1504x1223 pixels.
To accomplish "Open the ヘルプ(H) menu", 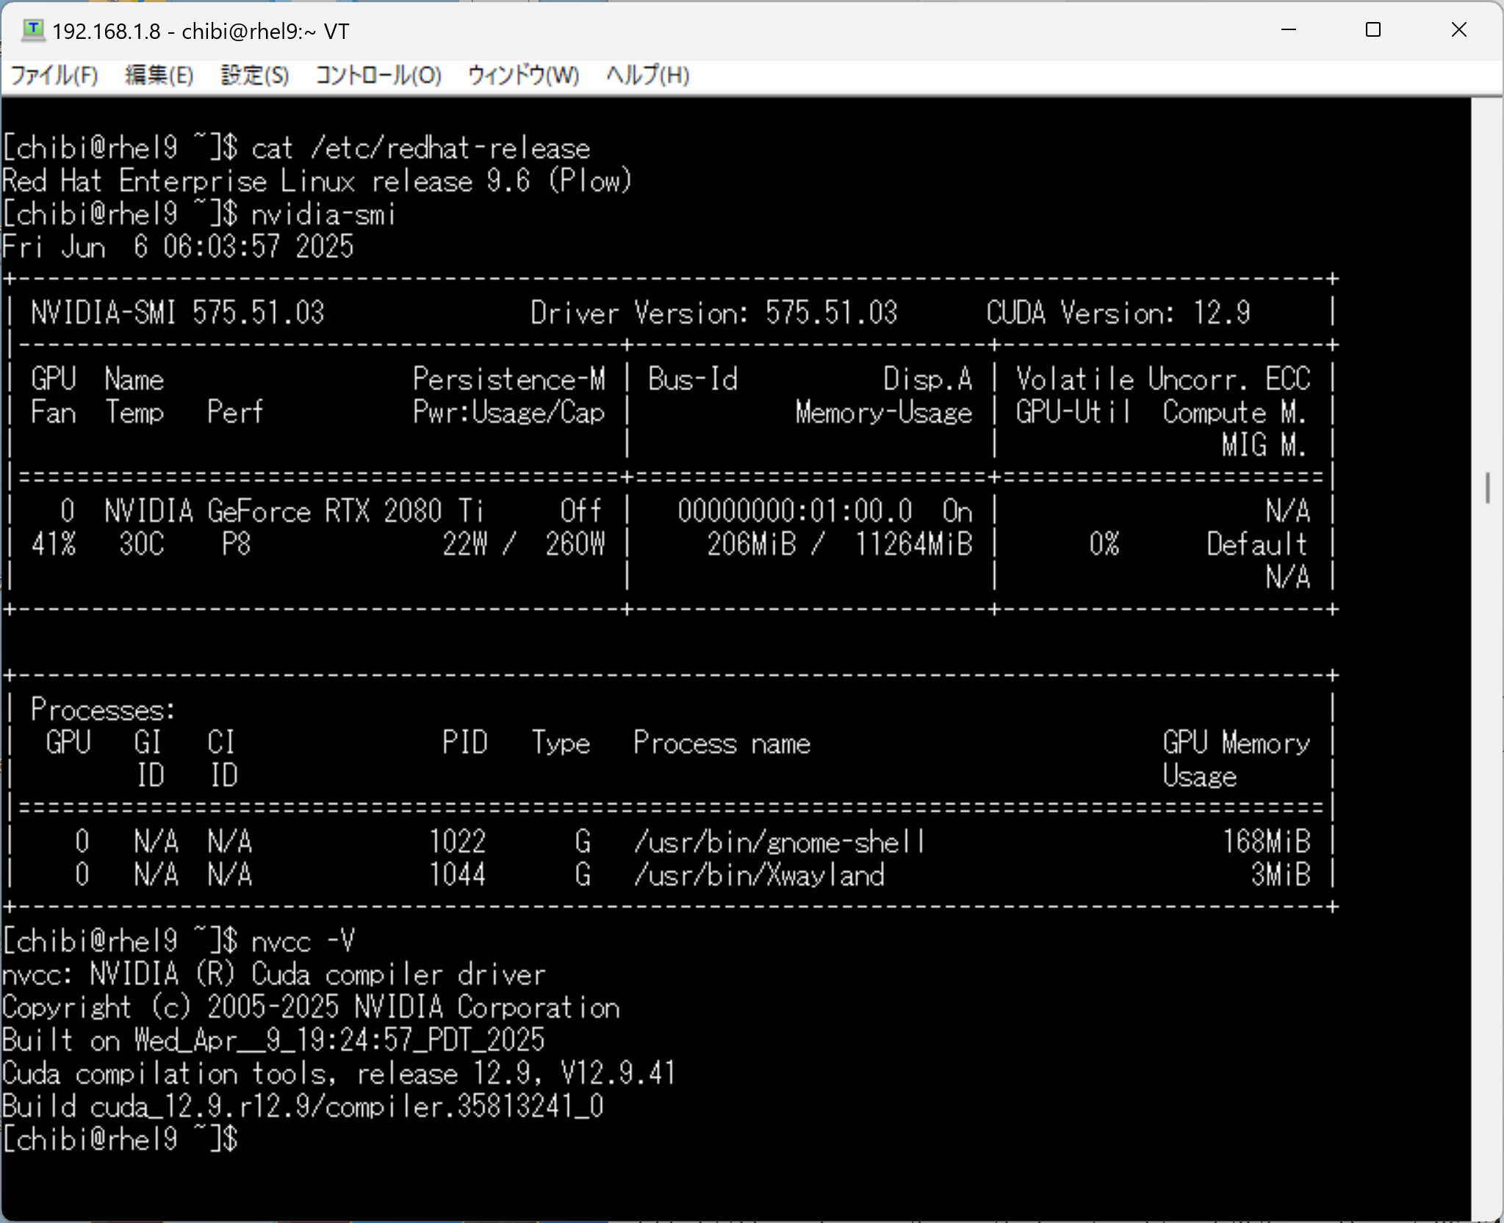I will (647, 75).
